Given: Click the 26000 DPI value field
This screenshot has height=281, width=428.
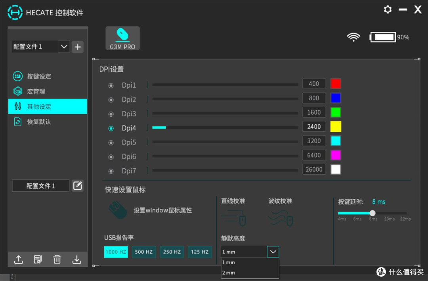Looking at the screenshot, I should pos(314,169).
